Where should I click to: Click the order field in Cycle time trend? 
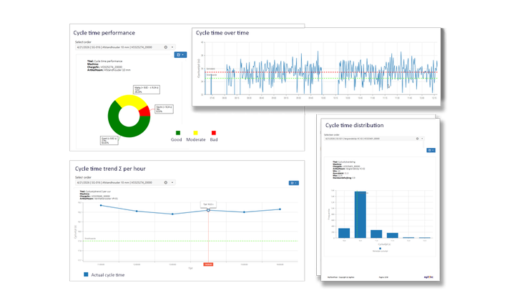pos(125,182)
